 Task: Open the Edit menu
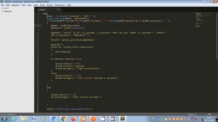(x=8, y=5)
